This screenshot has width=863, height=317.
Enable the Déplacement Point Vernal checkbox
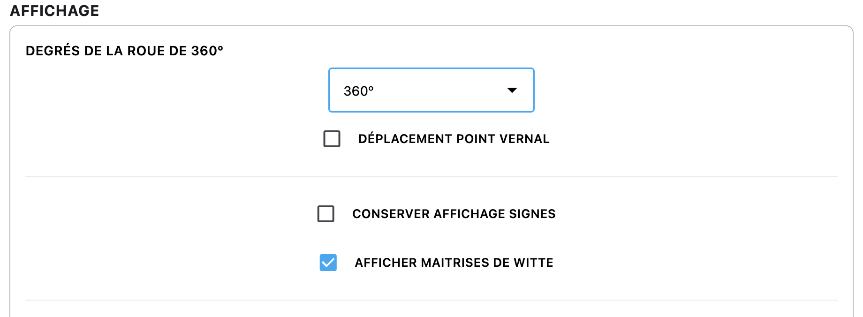pyautogui.click(x=332, y=139)
